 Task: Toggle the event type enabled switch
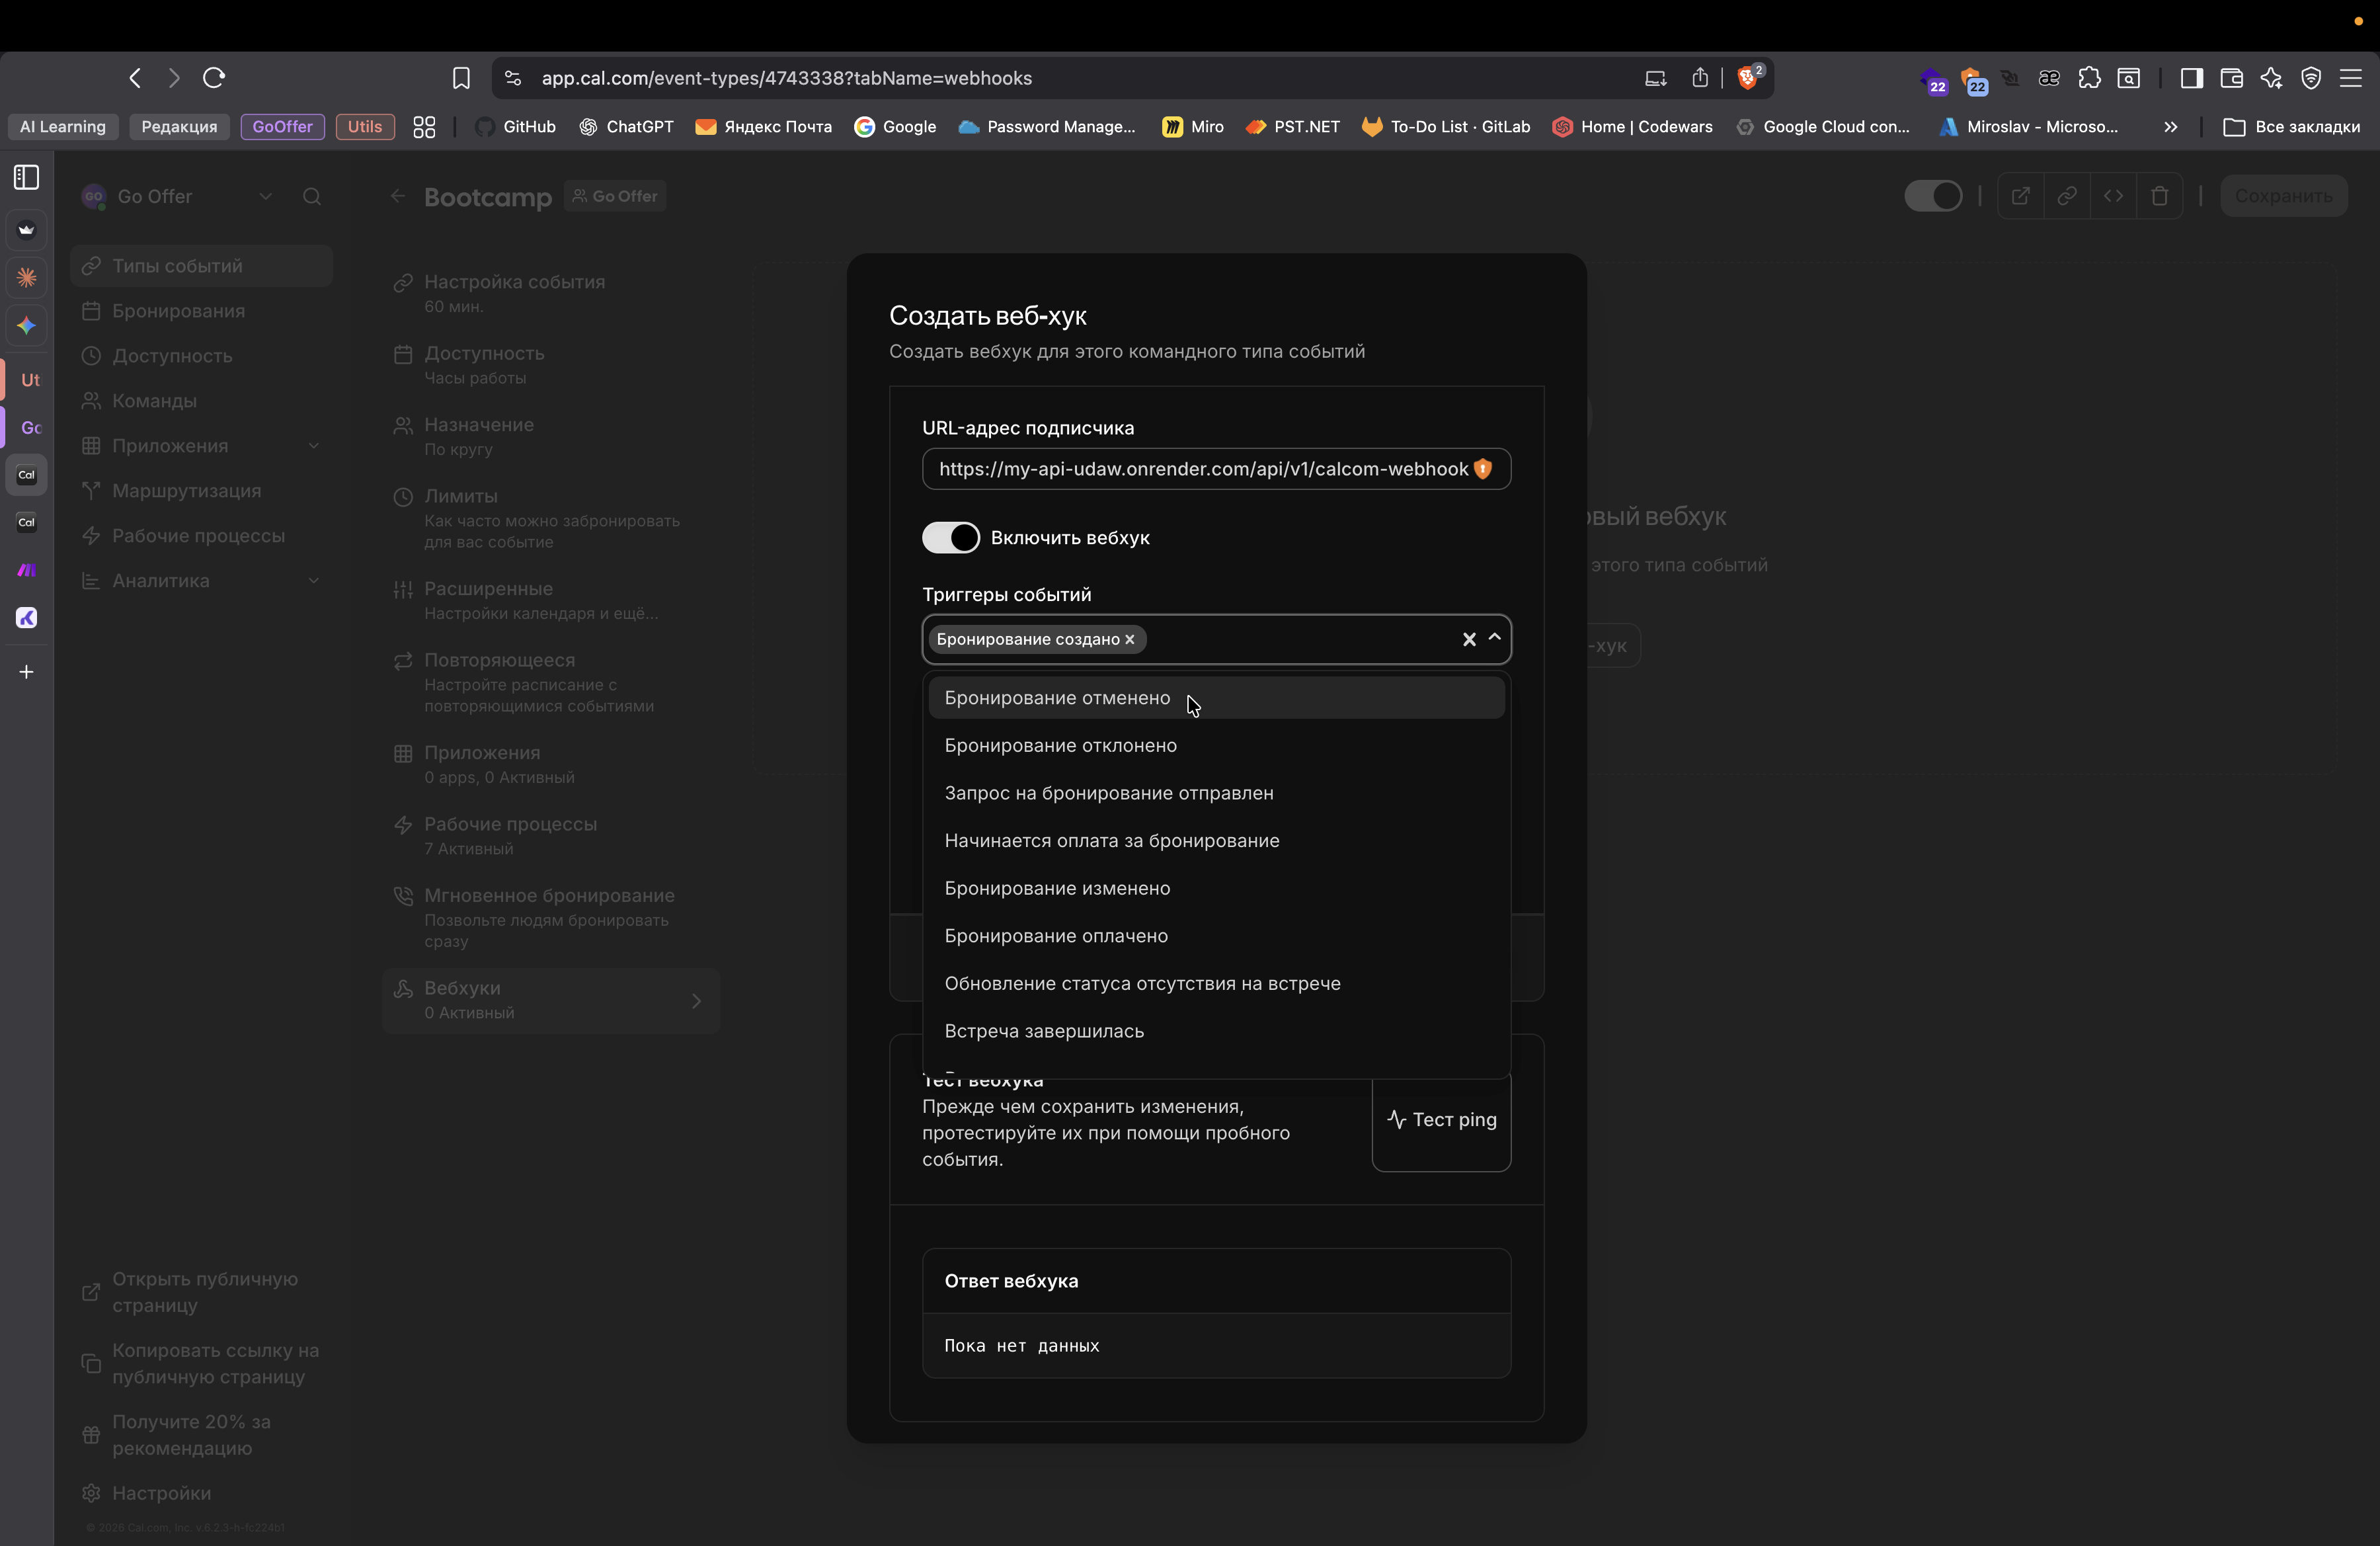(1933, 196)
